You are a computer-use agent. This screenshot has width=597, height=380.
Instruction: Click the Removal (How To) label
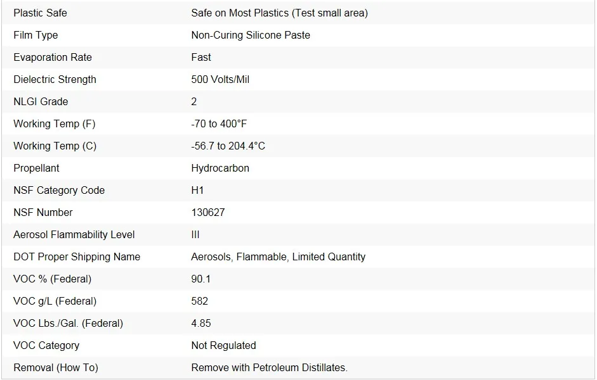[56, 367]
